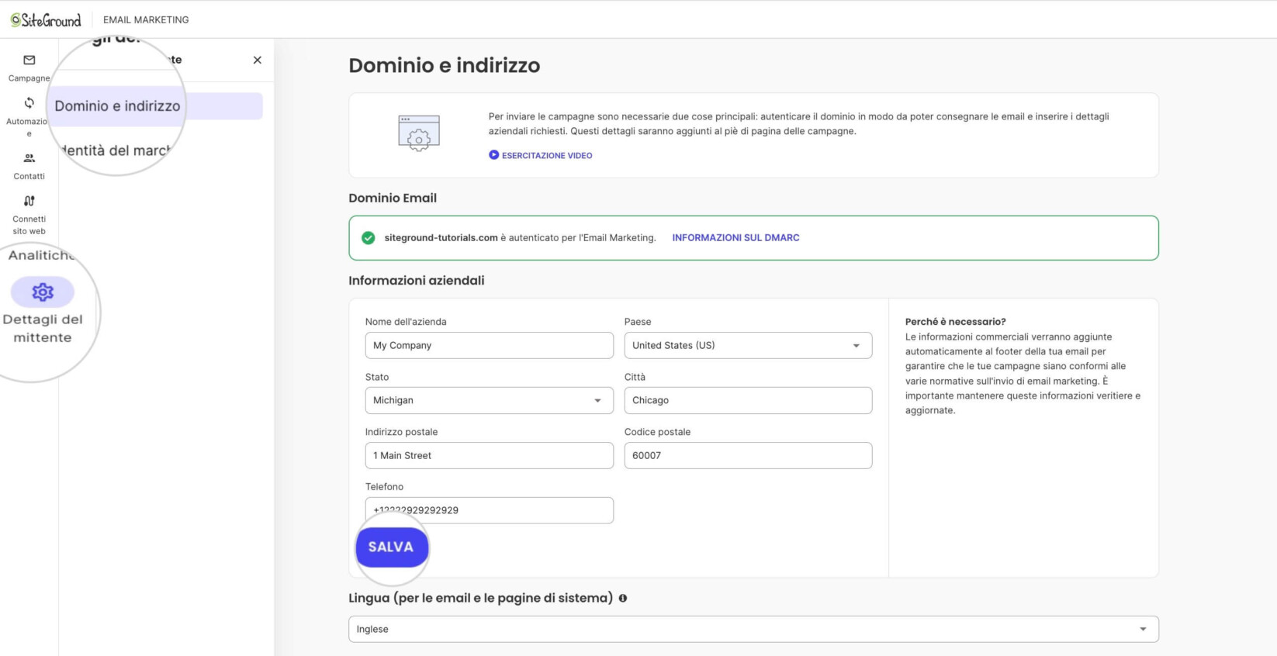Image resolution: width=1277 pixels, height=656 pixels.
Task: Open Connetti sito web sidebar item
Action: (29, 215)
